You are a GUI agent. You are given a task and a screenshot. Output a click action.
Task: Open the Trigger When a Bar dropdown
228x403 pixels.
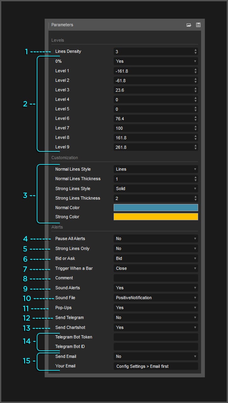(156, 268)
